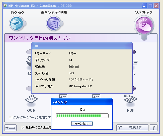Click the OCR text label
163x136 pixels.
click(31, 110)
